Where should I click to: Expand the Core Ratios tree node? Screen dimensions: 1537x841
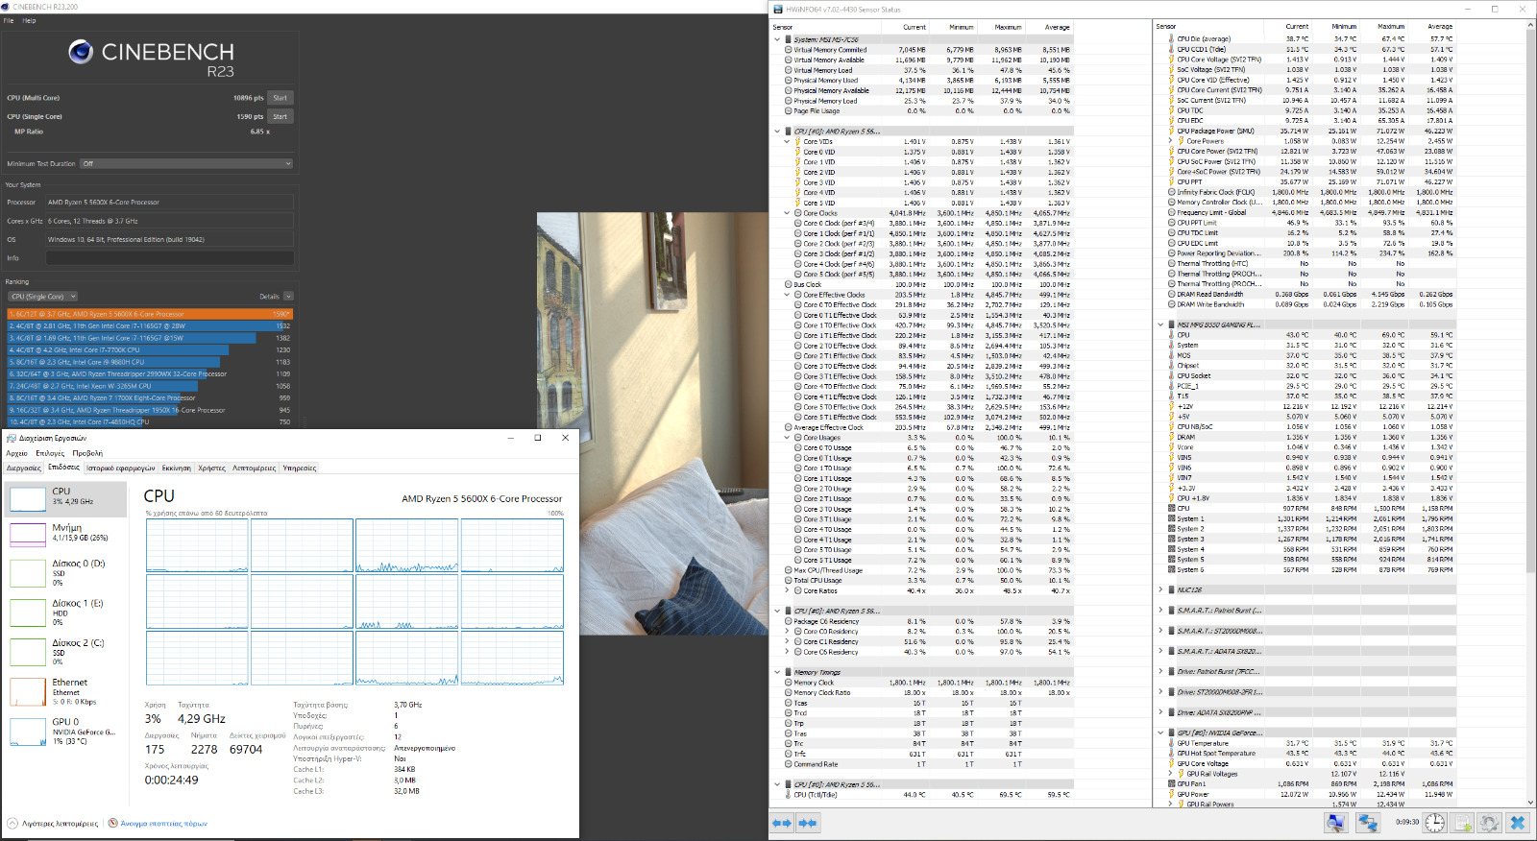787,590
